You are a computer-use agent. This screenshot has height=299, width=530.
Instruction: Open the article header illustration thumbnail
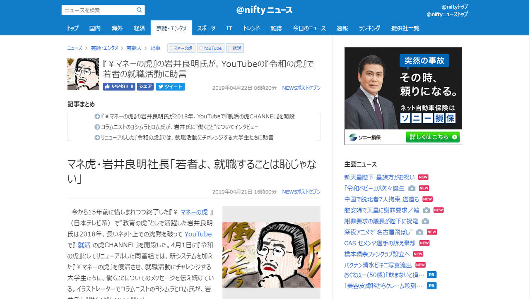[x=83, y=74]
